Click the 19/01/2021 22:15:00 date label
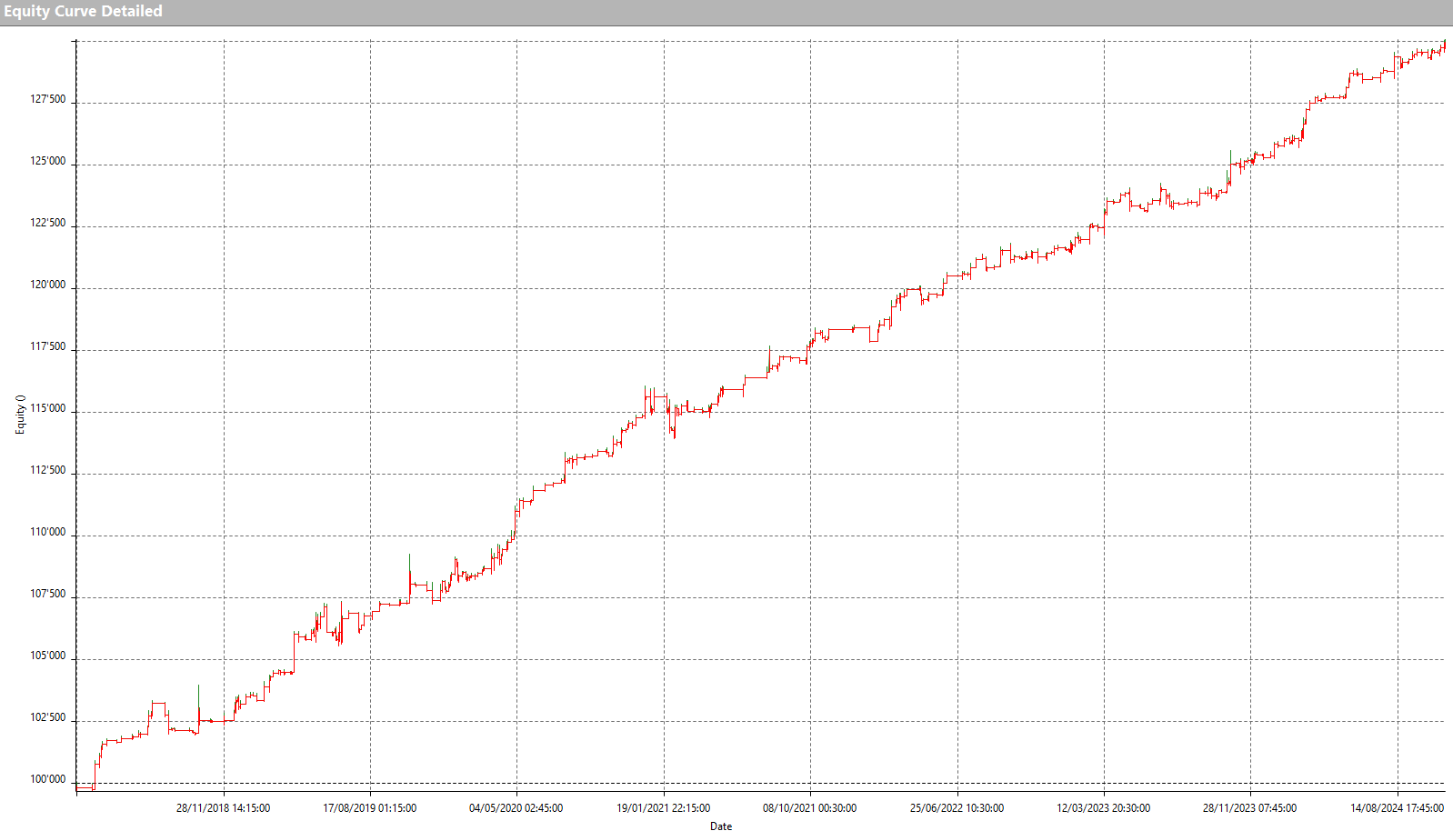1453x831 pixels. point(664,807)
